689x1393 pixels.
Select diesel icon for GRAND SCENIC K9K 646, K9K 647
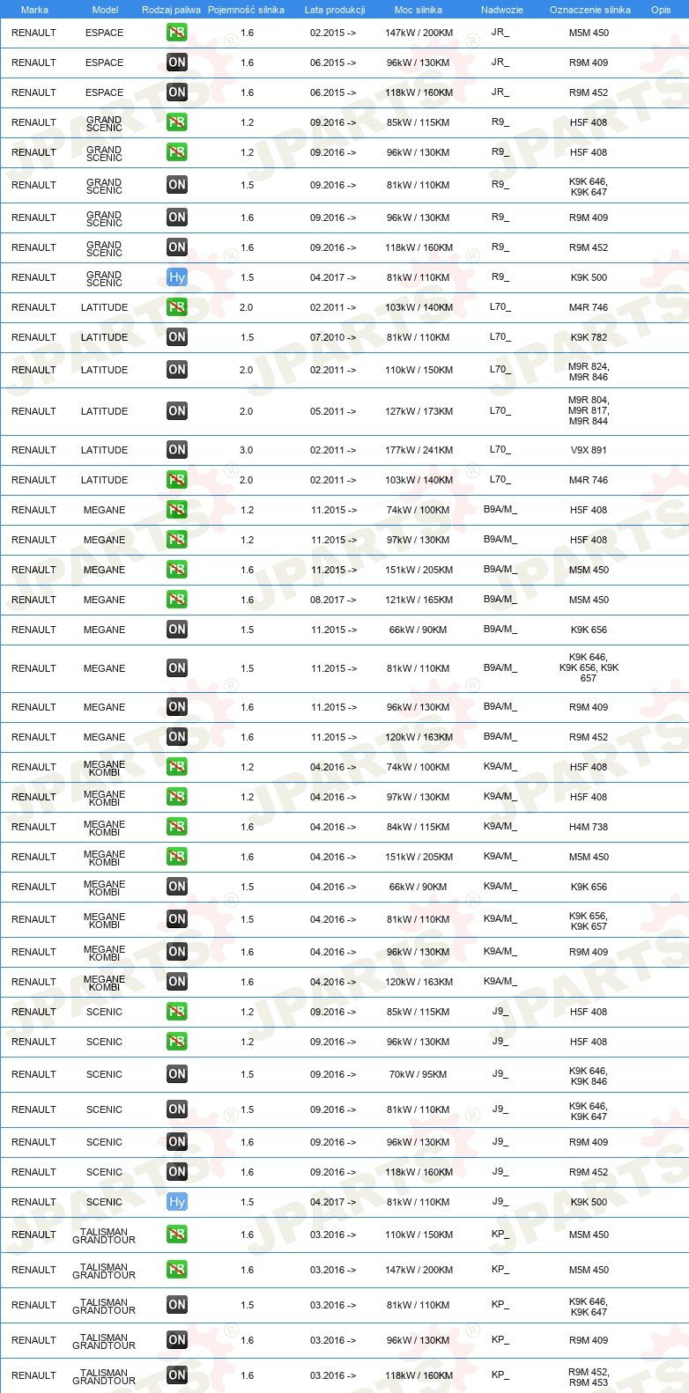coord(177,185)
